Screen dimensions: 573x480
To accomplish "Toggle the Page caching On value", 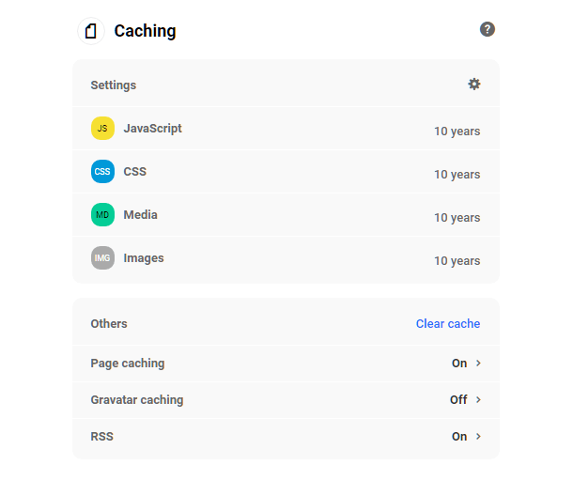I will pyautogui.click(x=459, y=364).
